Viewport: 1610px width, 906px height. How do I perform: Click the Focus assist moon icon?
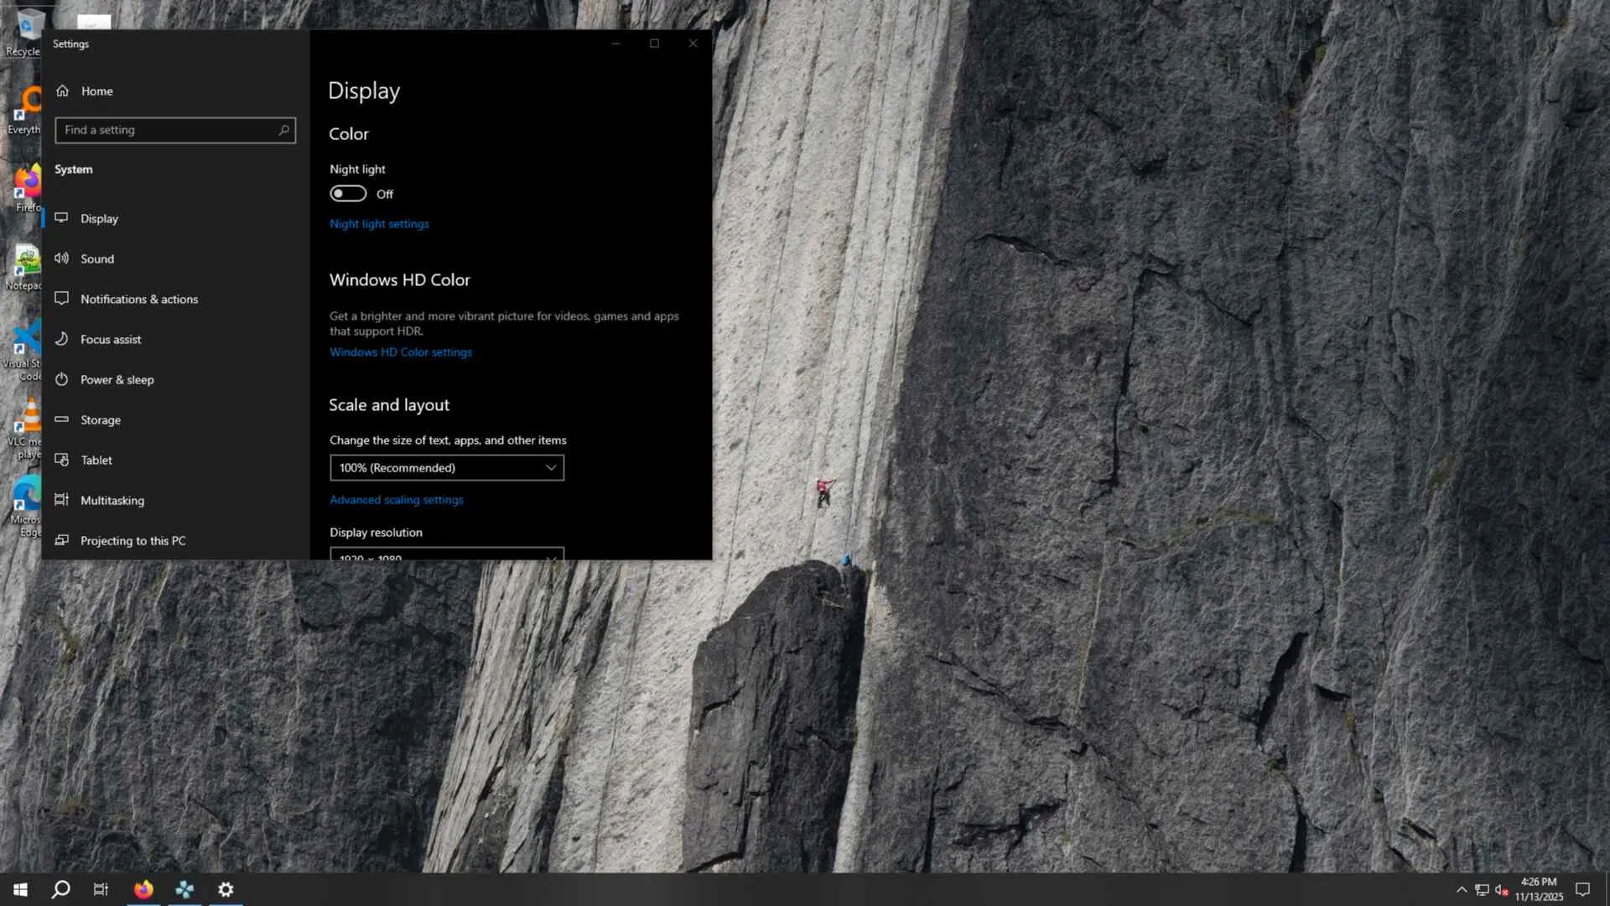[x=61, y=339]
